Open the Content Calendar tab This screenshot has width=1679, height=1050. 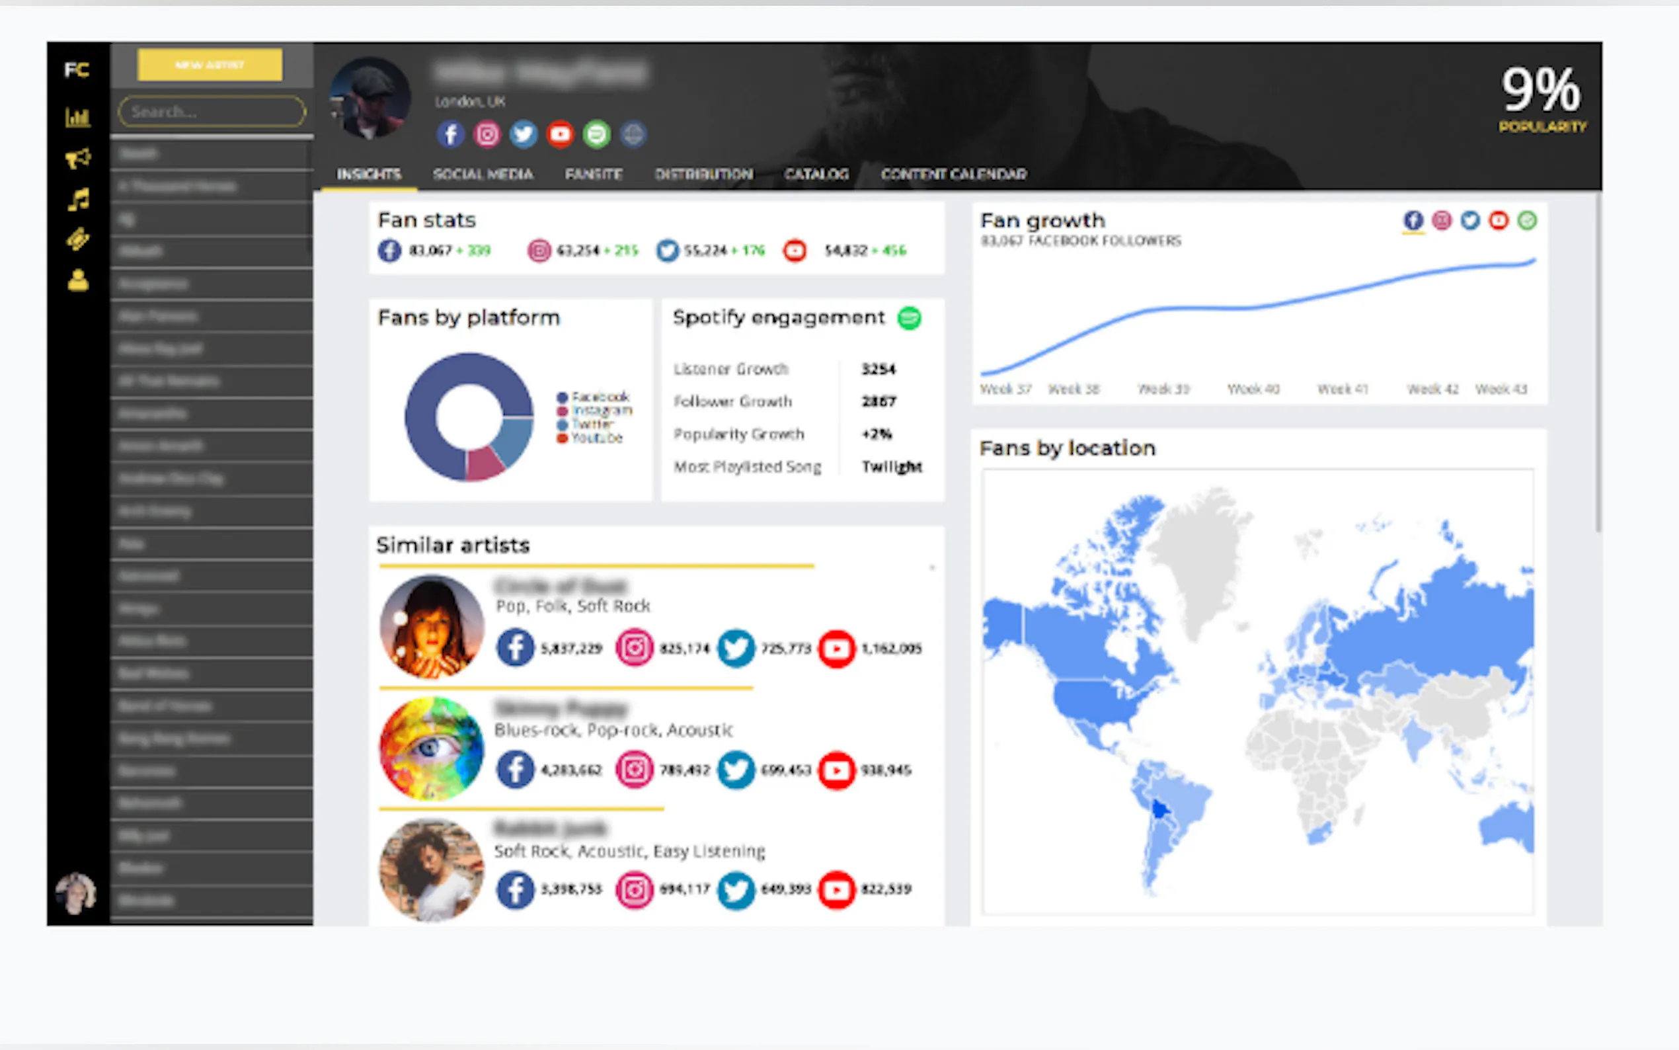point(953,175)
